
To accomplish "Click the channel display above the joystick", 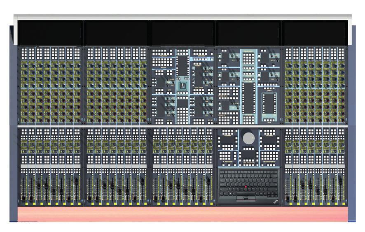I will coord(183,65).
